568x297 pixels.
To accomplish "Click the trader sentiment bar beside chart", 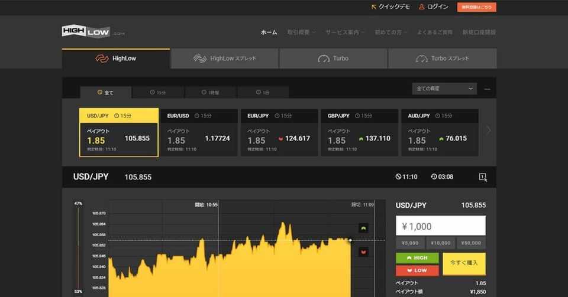I will 78,248.
